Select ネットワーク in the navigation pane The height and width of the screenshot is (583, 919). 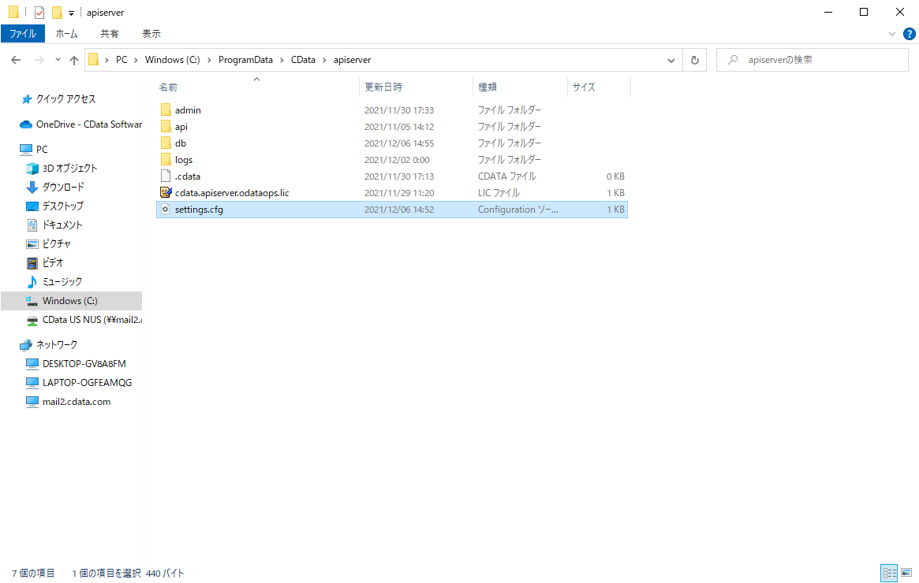(57, 345)
